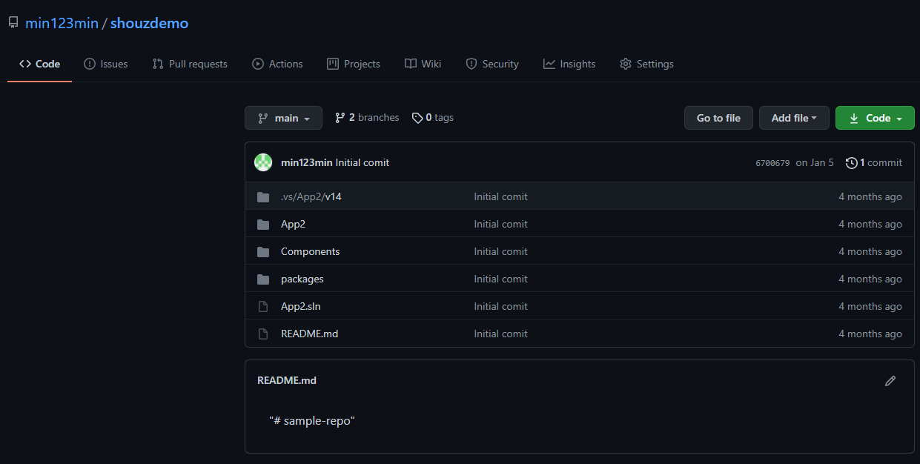Viewport: 920px width, 464px height.
Task: Click the file icon next to App2.sln
Action: click(262, 307)
